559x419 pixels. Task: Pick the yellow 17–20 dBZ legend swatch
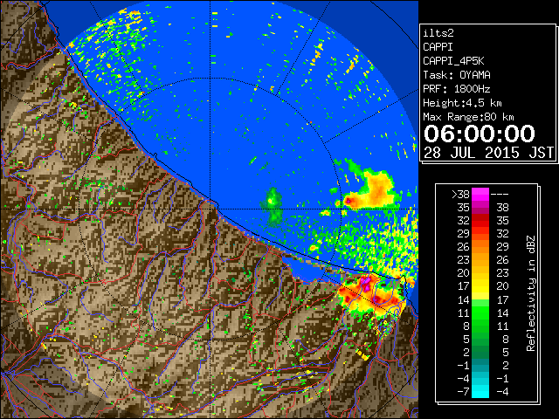[480, 286]
